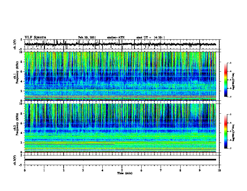
Task: Select the date text "Feb. 20, 2021"
Action: point(87,37)
